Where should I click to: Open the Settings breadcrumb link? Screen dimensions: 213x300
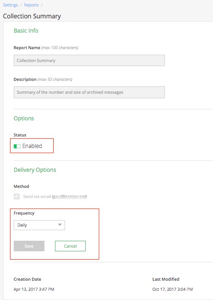[10, 5]
